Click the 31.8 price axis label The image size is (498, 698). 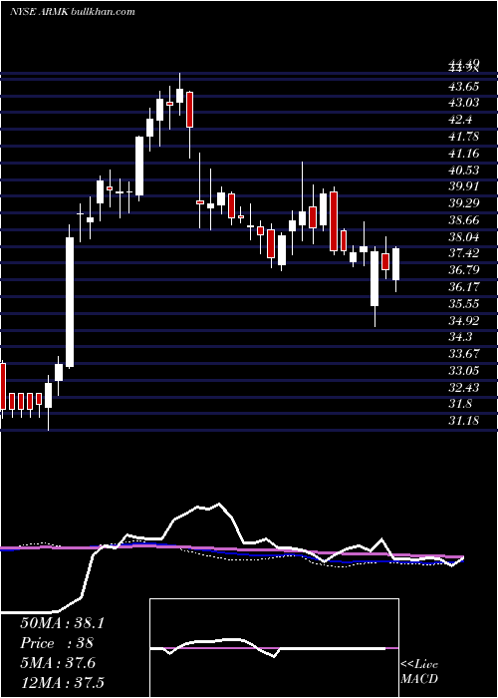(460, 404)
